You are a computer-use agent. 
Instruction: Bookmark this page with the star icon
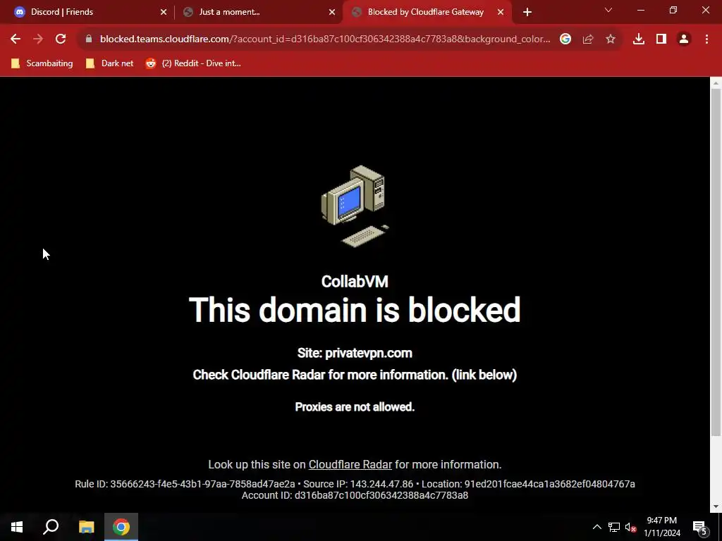(611, 39)
